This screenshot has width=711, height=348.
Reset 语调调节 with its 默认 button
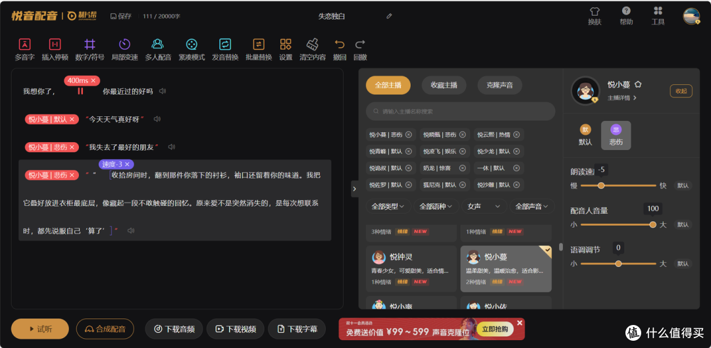coord(683,263)
